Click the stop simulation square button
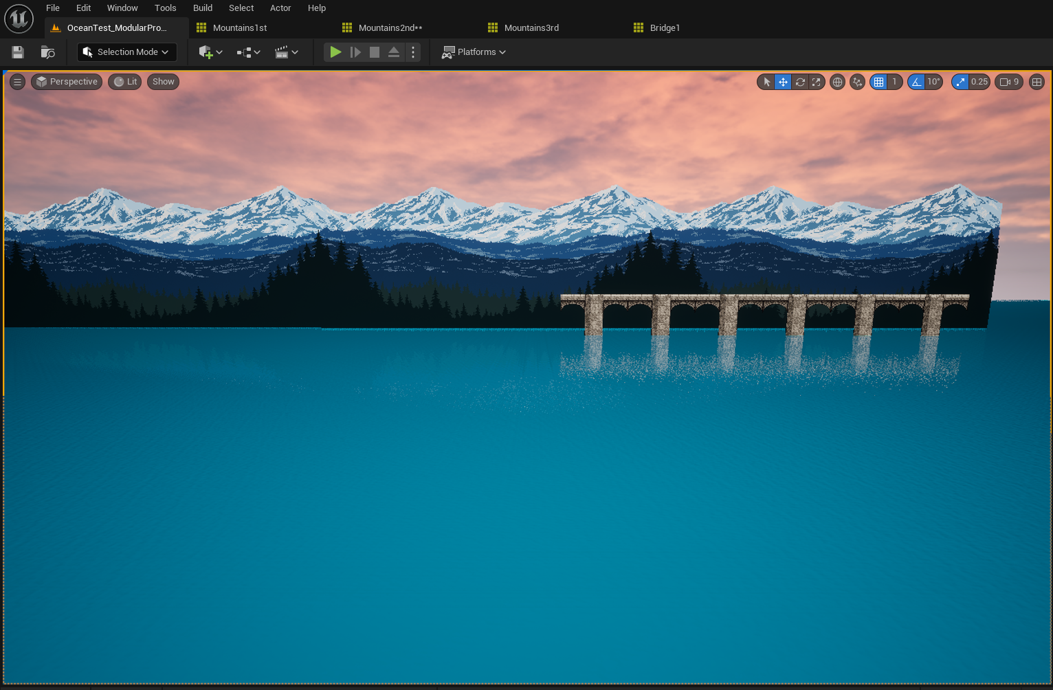The image size is (1053, 690). pyautogui.click(x=375, y=52)
